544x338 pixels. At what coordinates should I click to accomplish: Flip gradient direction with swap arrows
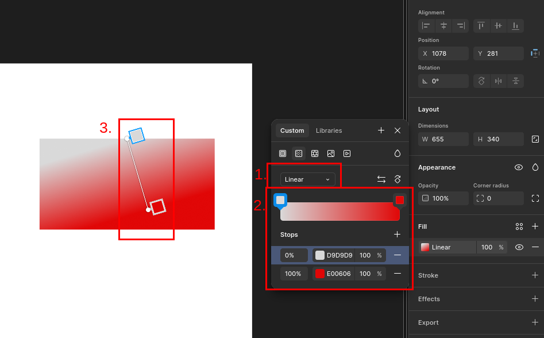381,179
